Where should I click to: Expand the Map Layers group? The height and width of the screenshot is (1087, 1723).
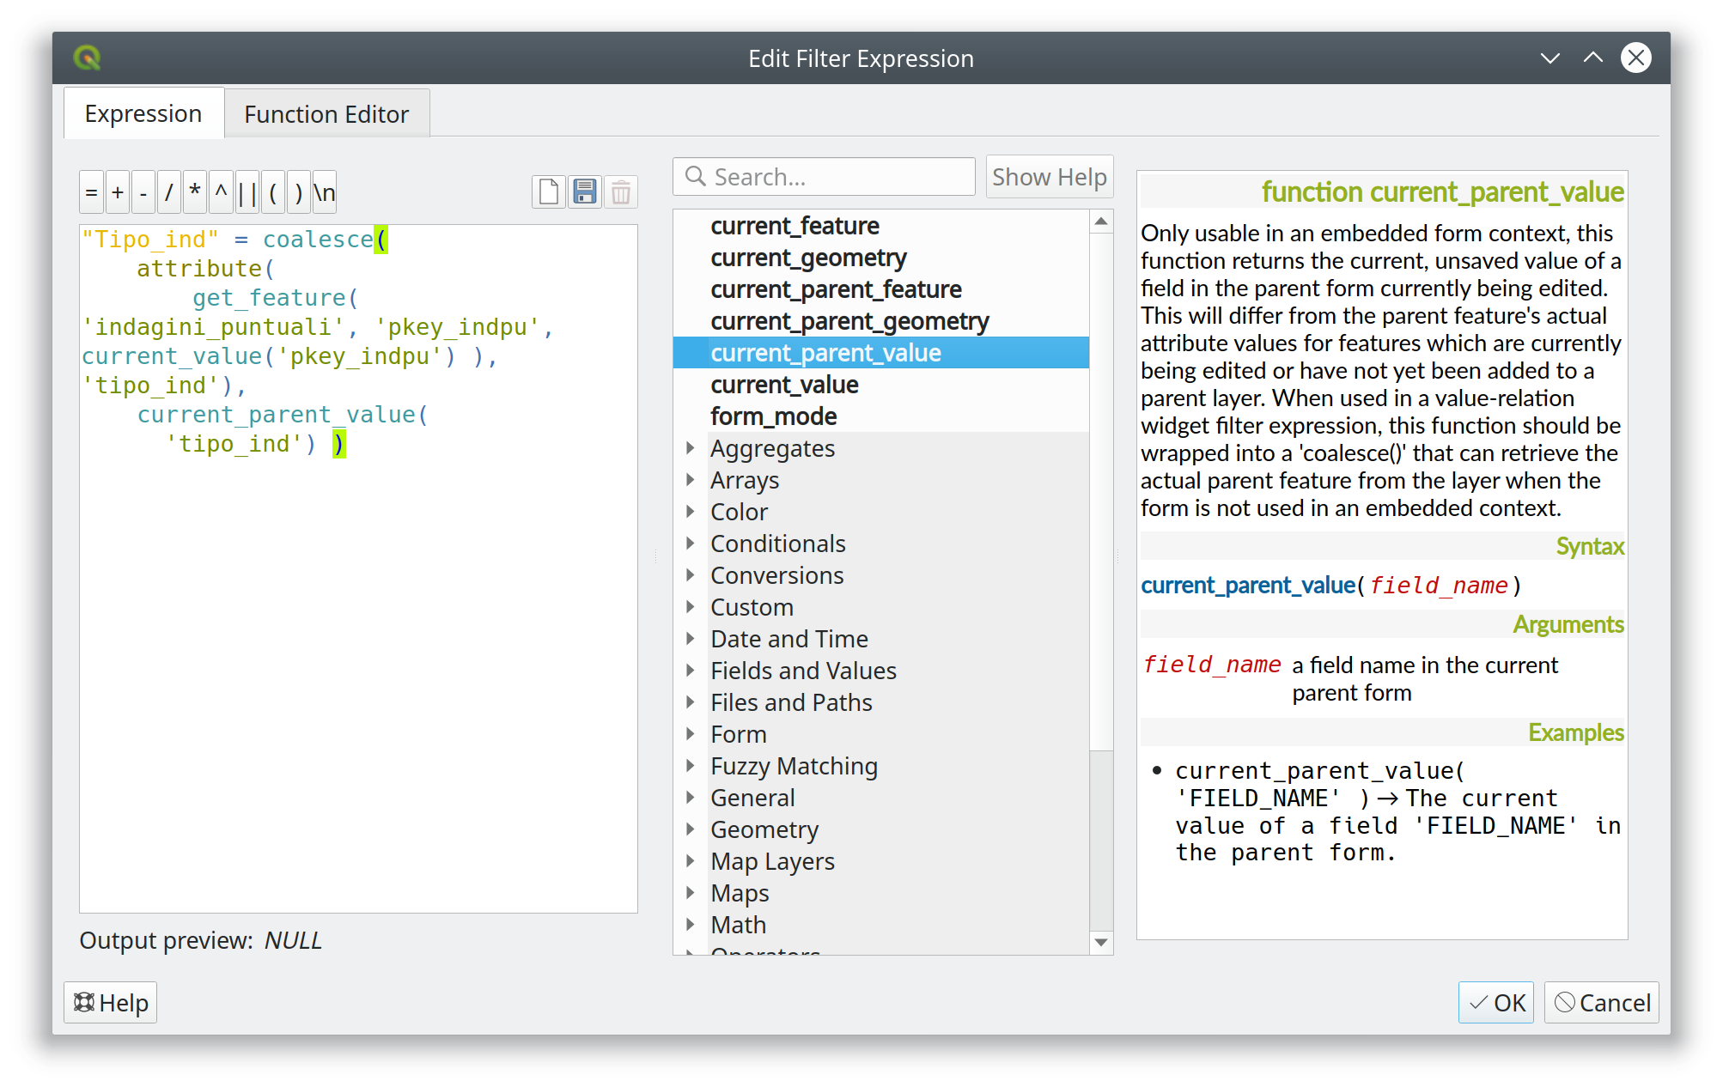691,861
